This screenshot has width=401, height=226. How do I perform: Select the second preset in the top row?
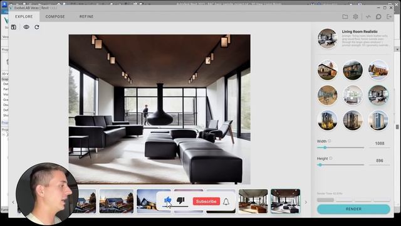click(353, 70)
